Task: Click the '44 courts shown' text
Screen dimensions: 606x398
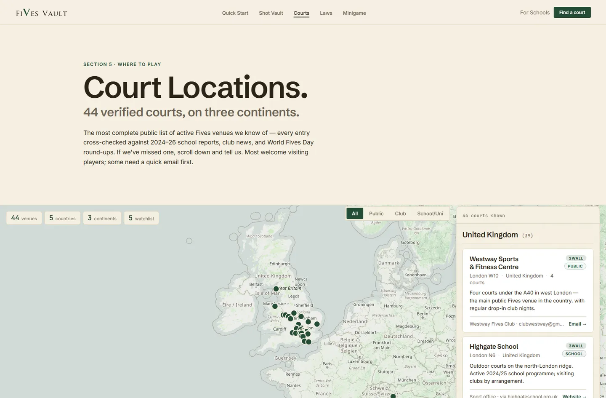Action: 484,216
